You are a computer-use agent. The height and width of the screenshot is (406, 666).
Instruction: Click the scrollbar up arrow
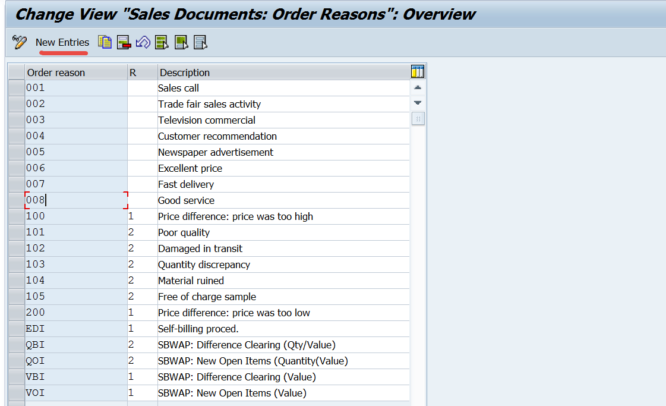(x=418, y=86)
